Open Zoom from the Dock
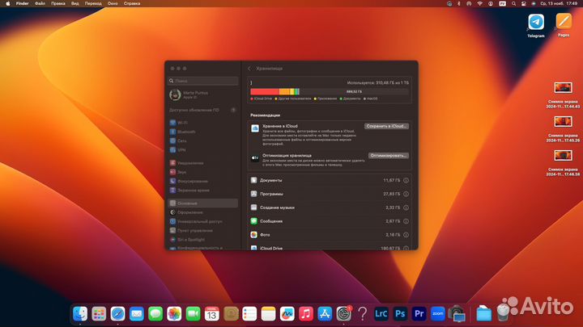 pos(437,313)
